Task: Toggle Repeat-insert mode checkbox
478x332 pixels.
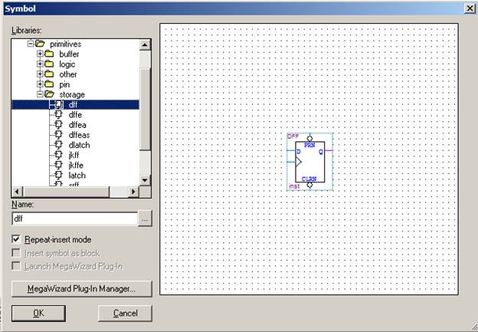Action: tap(17, 239)
